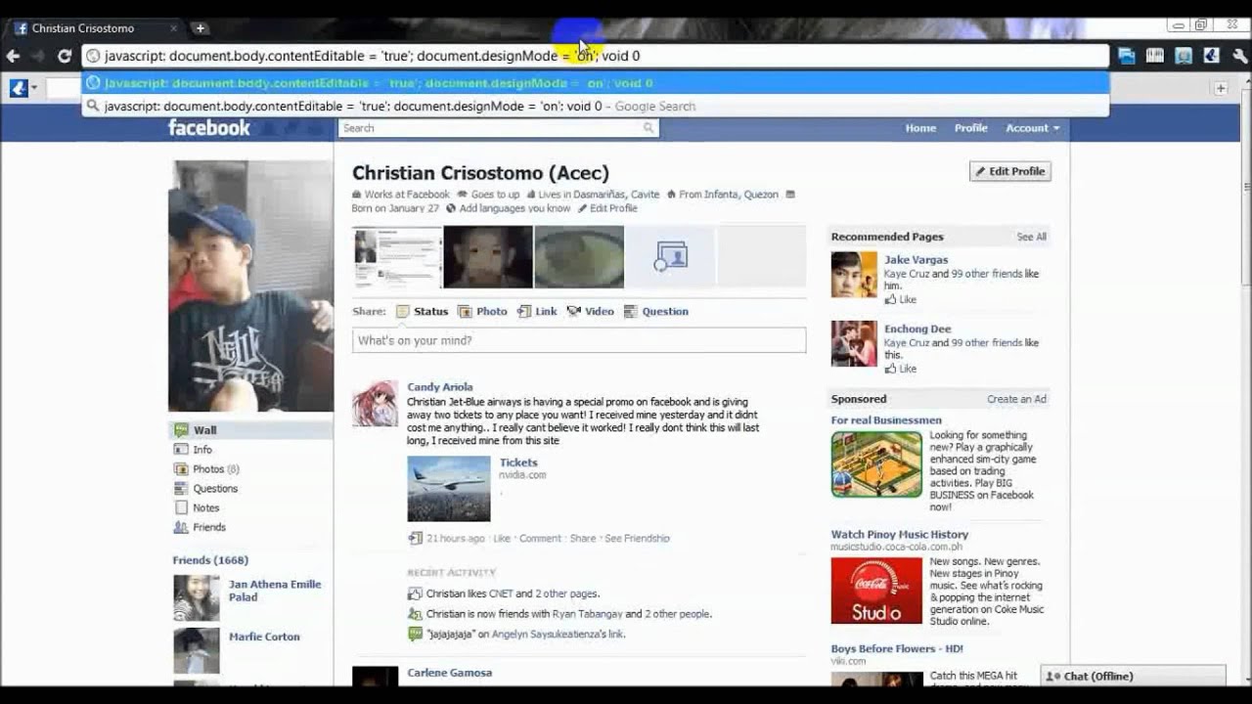This screenshot has width=1252, height=704.
Task: Click See Friendship link
Action: pyautogui.click(x=637, y=539)
